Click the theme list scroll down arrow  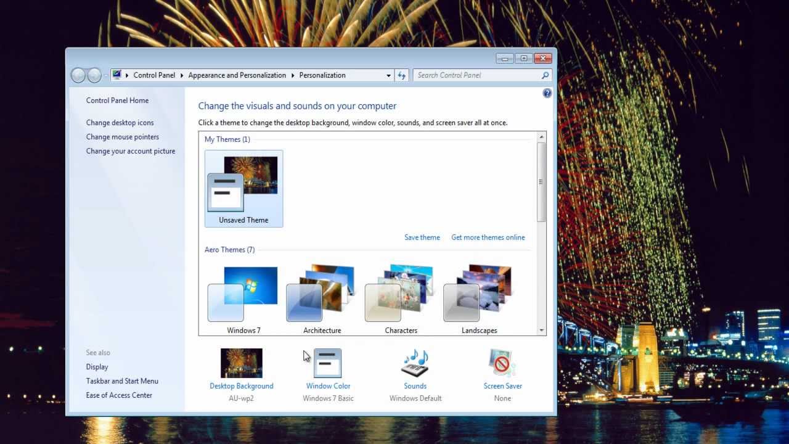[x=542, y=331]
